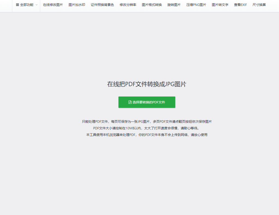The height and width of the screenshot is (215, 279).
Task: Select 在线修改图片 from the top navigation
Action: [x=53, y=5]
